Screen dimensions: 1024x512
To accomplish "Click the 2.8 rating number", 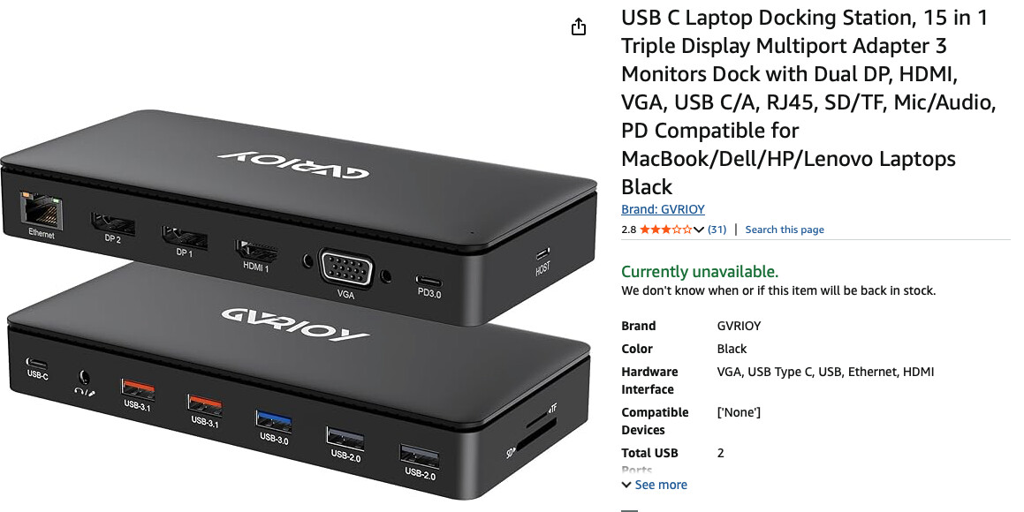I will pos(628,230).
